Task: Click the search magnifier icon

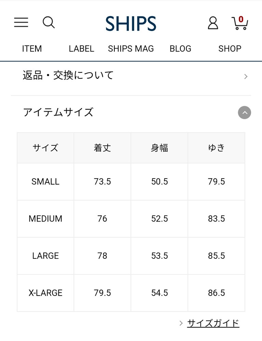Action: click(x=49, y=23)
